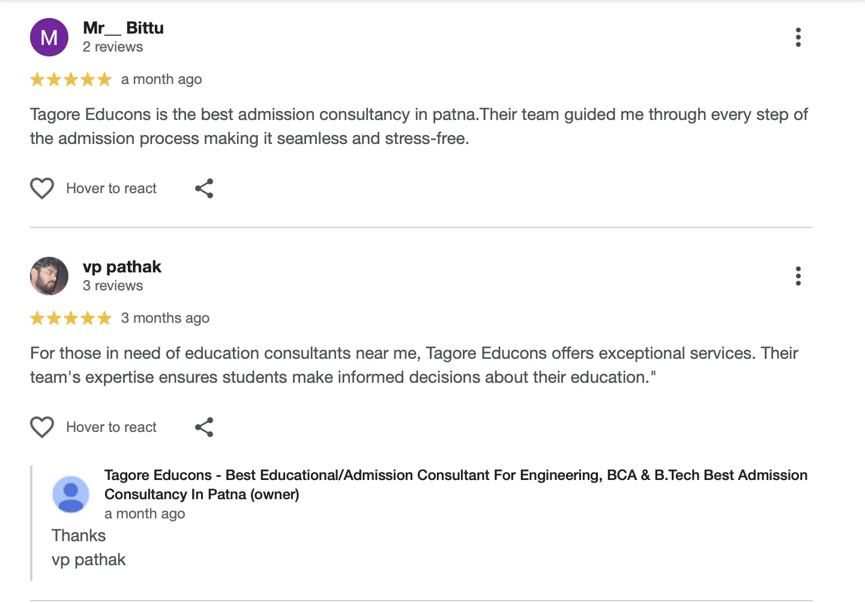Share Mr__ Bittu's review
This screenshot has height=603, width=865.
(x=204, y=188)
